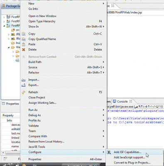Click the build folder icon
Screen dimensions: 164x166
[x=13, y=43]
